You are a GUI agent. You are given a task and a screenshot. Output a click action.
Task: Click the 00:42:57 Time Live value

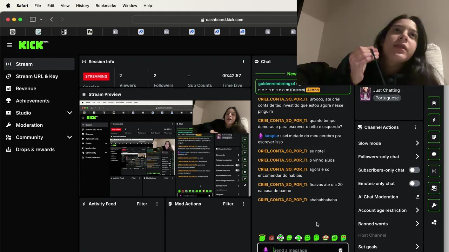(x=232, y=76)
